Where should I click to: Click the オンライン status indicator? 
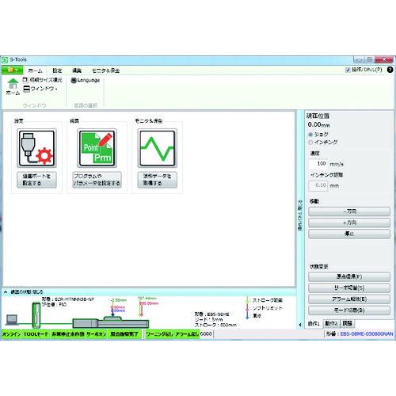[11, 334]
